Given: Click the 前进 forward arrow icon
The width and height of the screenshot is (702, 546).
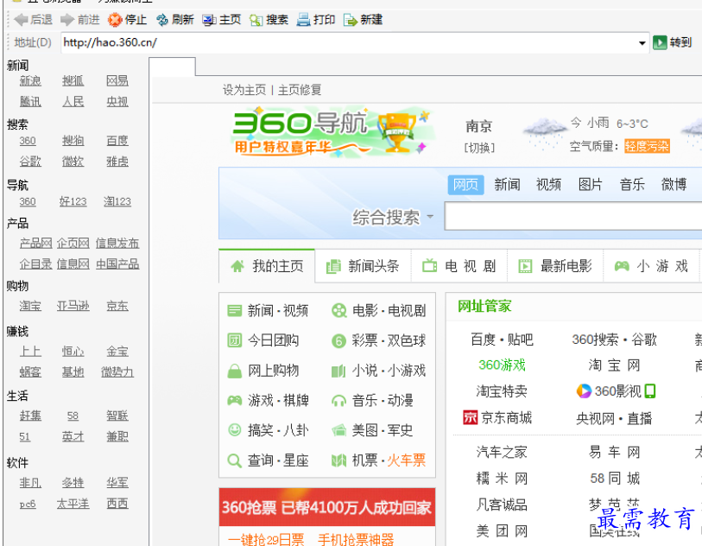Looking at the screenshot, I should (66, 20).
